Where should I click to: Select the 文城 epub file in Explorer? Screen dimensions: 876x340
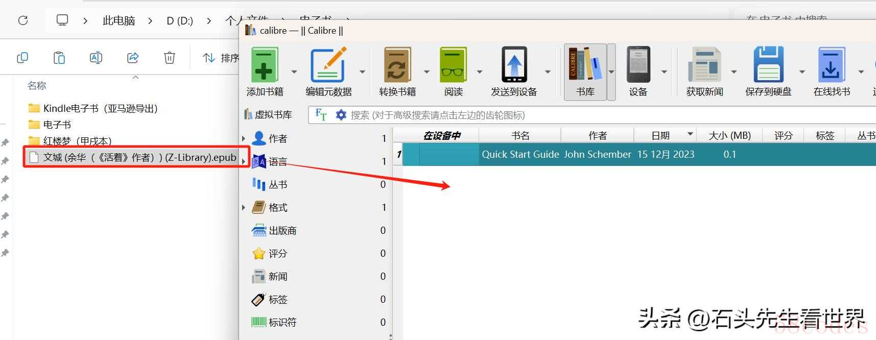coord(133,157)
